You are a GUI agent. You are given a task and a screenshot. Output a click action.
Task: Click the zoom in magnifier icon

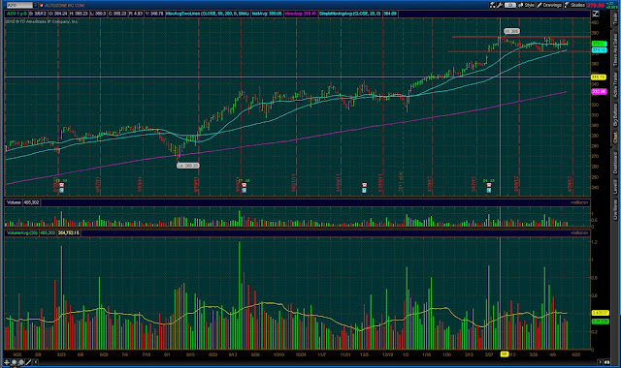coord(14,362)
